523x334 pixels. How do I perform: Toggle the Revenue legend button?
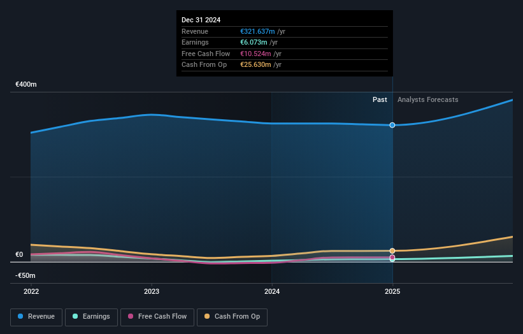[x=36, y=317]
